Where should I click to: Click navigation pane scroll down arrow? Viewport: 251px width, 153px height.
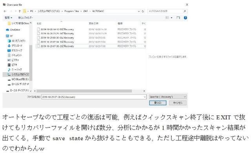[31, 91]
